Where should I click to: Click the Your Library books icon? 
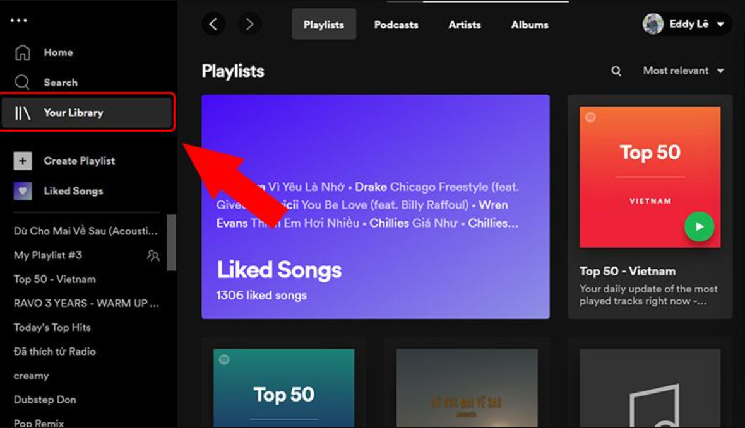tap(22, 112)
